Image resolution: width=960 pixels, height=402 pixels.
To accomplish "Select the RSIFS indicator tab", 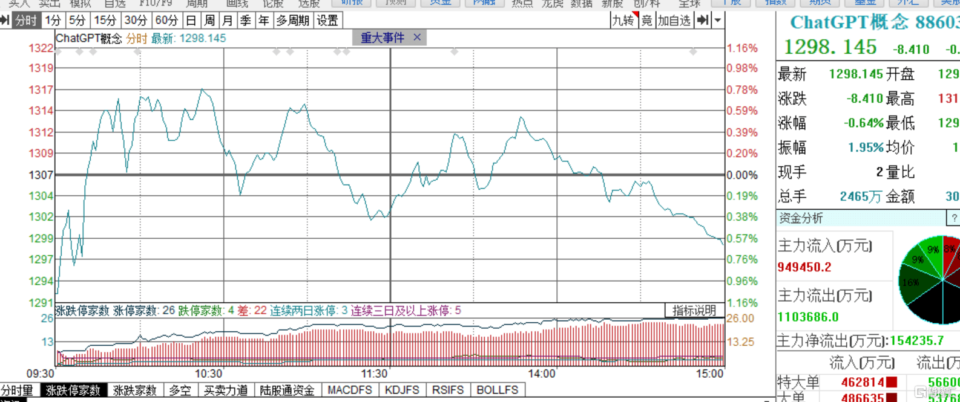I will pyautogui.click(x=448, y=391).
